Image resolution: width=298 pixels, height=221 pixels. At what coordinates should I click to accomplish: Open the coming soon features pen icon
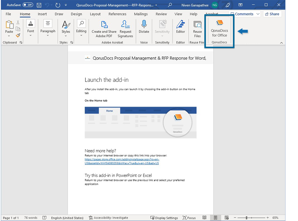[x=228, y=5]
